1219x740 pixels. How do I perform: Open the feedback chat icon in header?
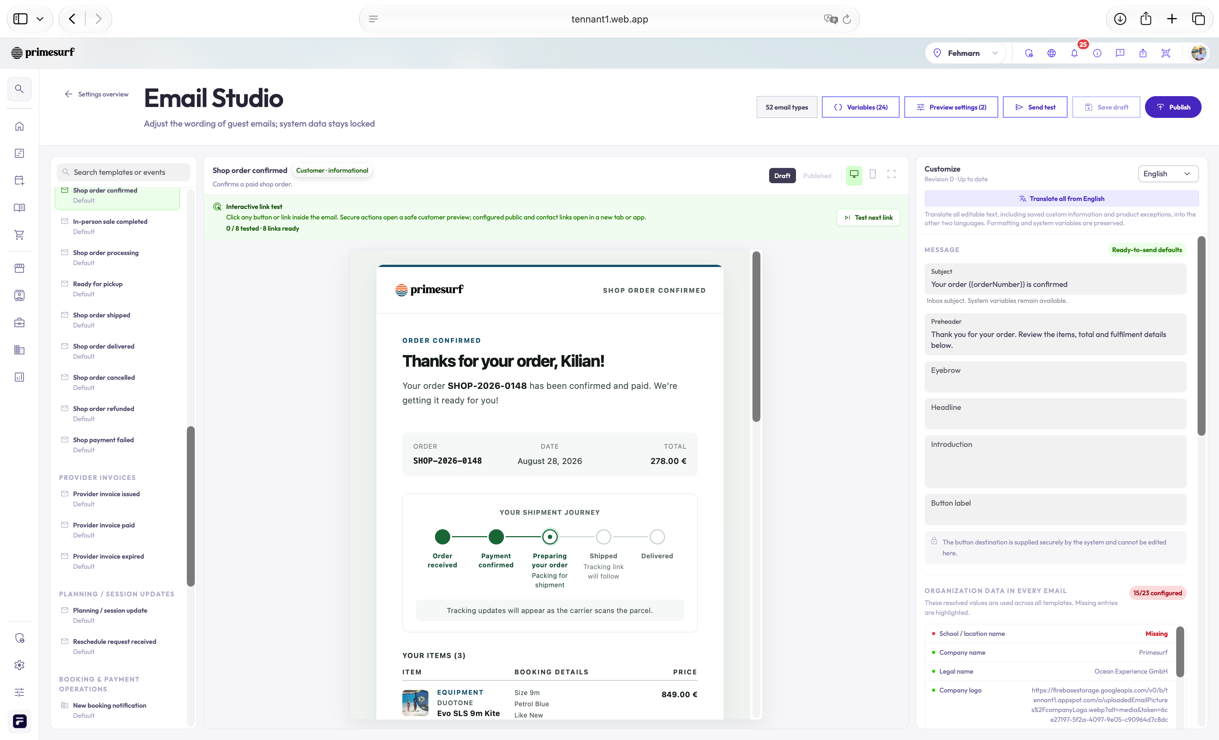(1120, 53)
